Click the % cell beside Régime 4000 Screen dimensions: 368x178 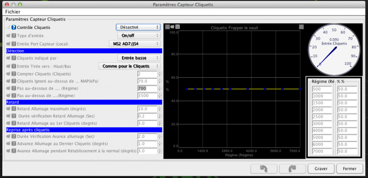(x=347, y=131)
